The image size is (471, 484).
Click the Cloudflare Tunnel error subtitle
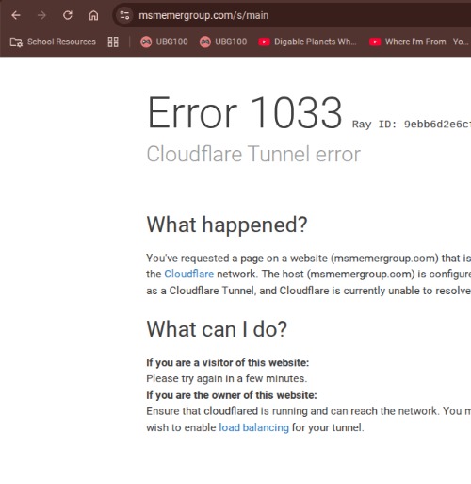[253, 154]
